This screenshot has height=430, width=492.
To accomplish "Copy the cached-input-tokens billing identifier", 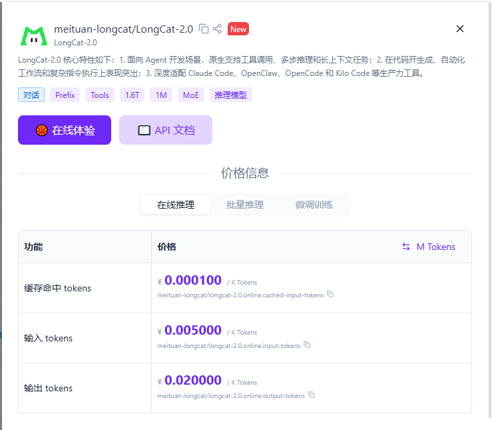I will click(x=330, y=294).
